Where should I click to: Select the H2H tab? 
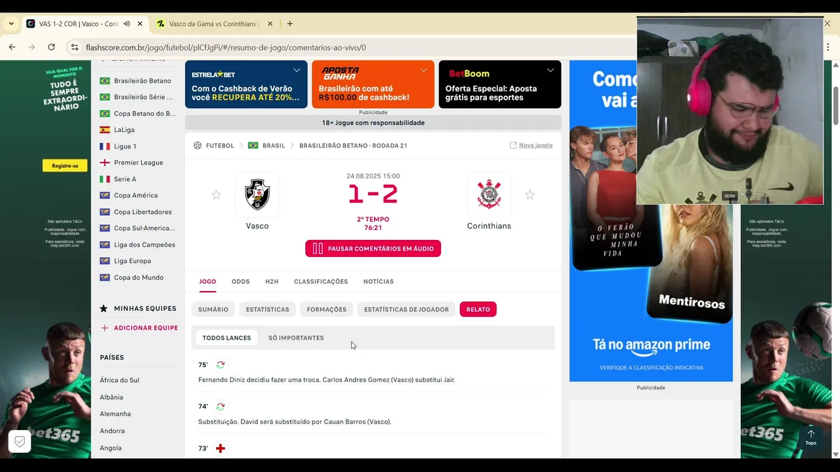(272, 281)
